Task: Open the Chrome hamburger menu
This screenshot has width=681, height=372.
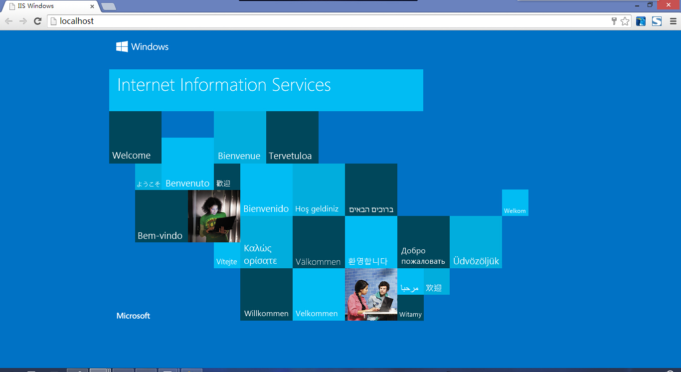Action: 673,21
